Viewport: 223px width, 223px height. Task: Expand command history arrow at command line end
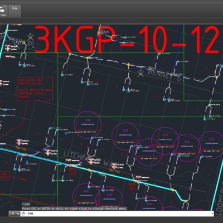212,214
